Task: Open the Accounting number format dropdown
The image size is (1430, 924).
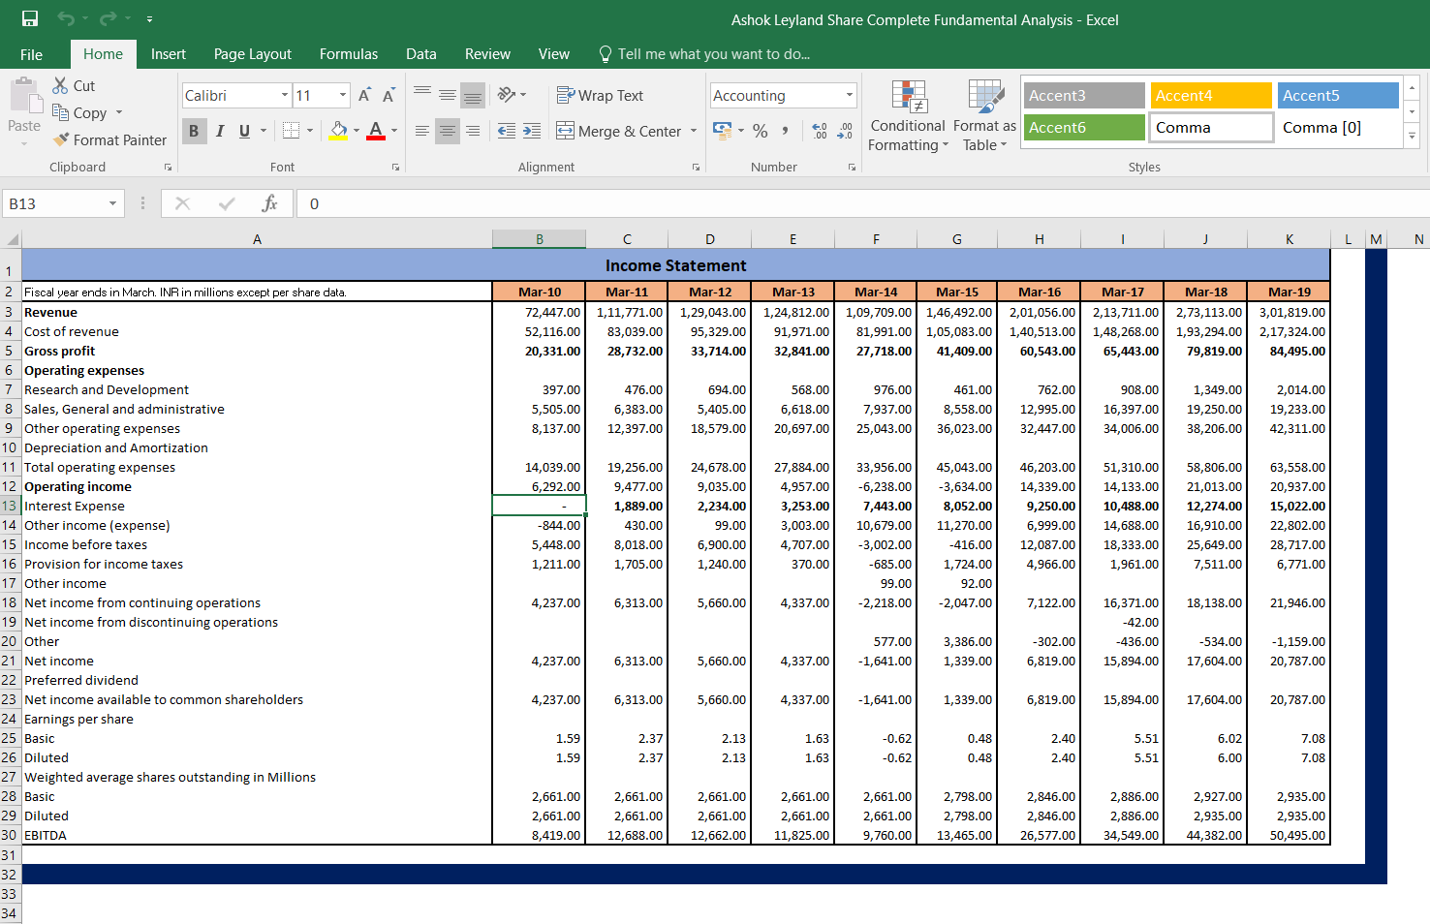Action: click(850, 95)
